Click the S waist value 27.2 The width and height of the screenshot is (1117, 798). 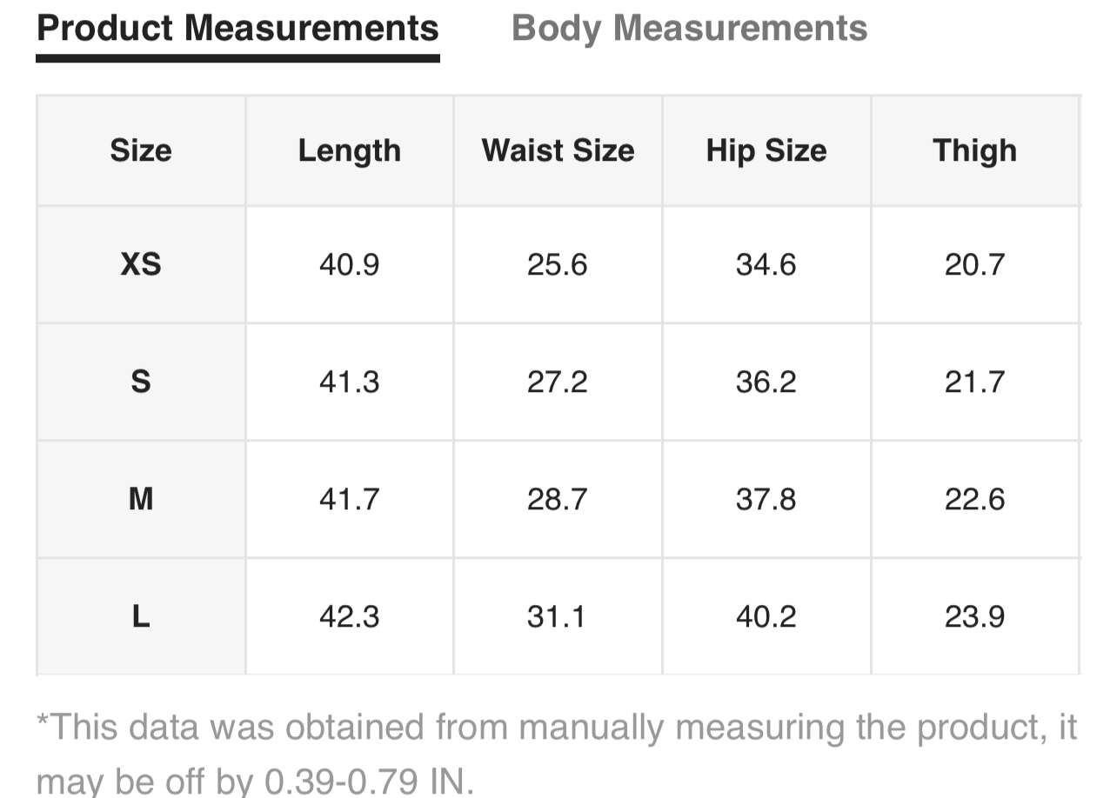558,382
